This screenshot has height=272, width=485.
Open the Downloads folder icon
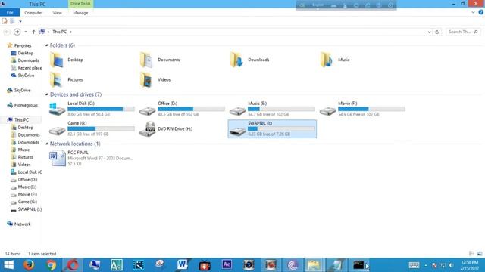(236, 60)
